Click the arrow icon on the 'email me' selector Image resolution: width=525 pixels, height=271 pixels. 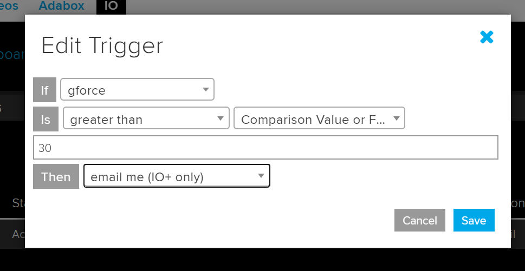click(x=261, y=176)
